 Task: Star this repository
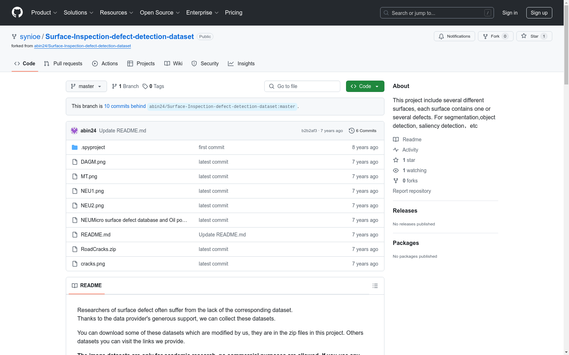pos(534,36)
